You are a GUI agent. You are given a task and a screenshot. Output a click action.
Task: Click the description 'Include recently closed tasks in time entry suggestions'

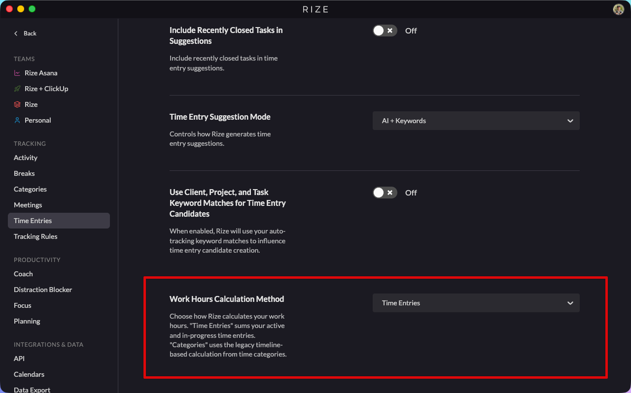(224, 63)
